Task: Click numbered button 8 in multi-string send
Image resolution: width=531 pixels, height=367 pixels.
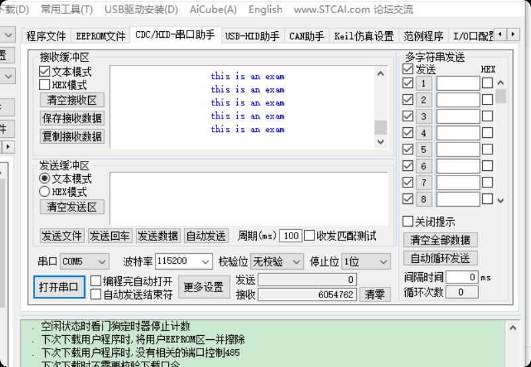Action: 424,199
